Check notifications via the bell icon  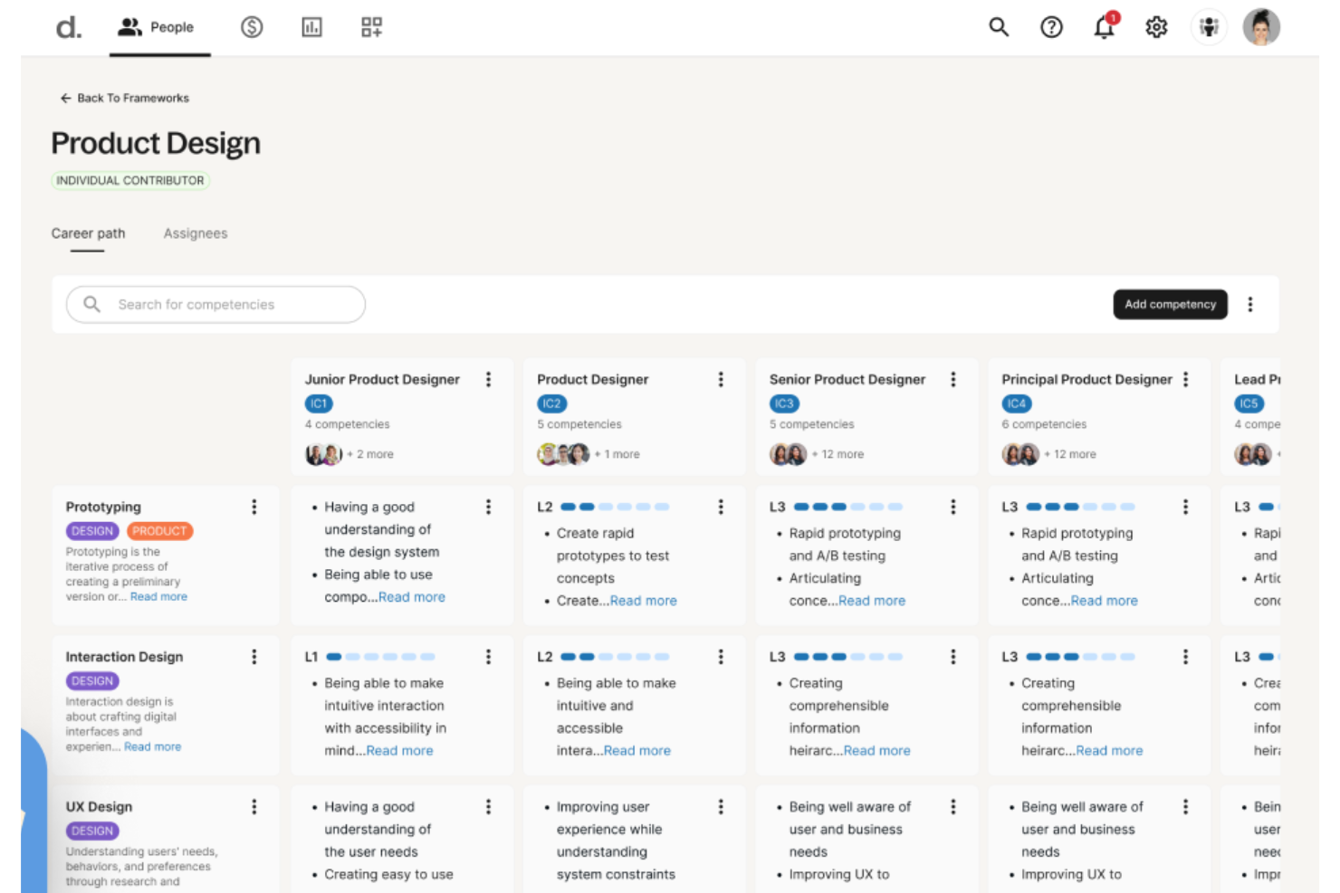tap(1104, 27)
